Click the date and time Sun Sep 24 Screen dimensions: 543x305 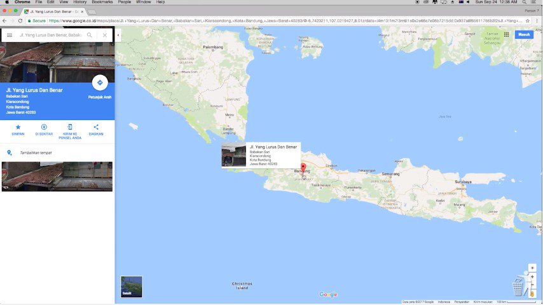(496, 2)
